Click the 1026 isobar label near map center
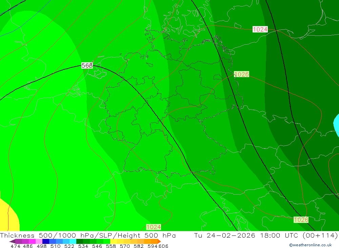Screen dimensions: 339x248 tap(241, 74)
